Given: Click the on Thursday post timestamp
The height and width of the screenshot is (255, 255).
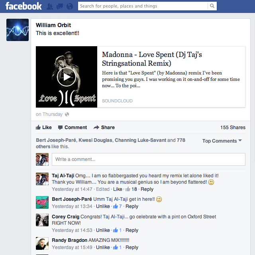Looking at the screenshot, I should pos(49,114).
